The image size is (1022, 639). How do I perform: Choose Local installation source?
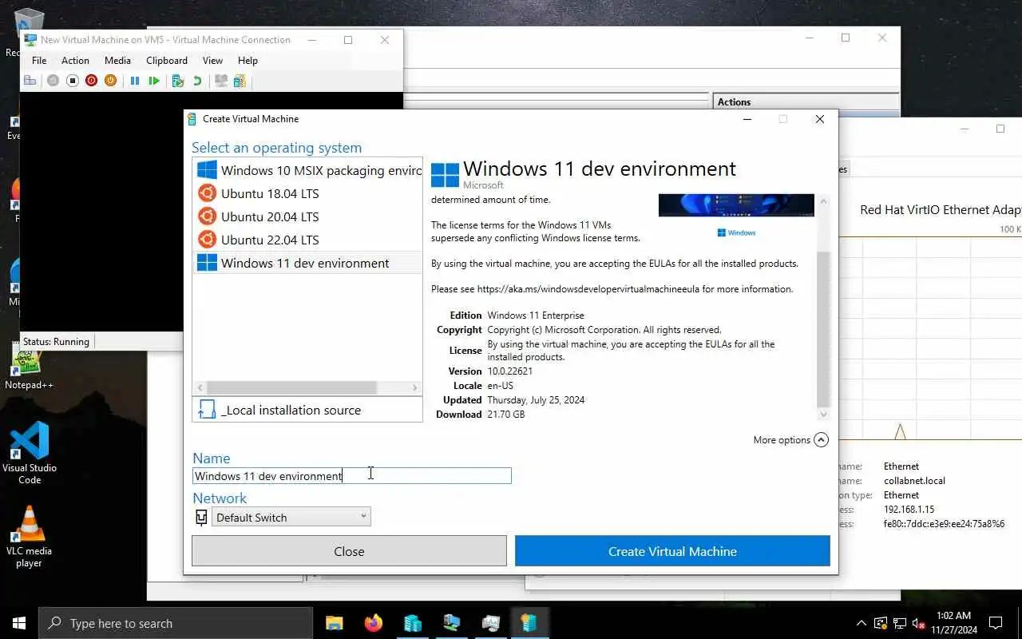307,410
